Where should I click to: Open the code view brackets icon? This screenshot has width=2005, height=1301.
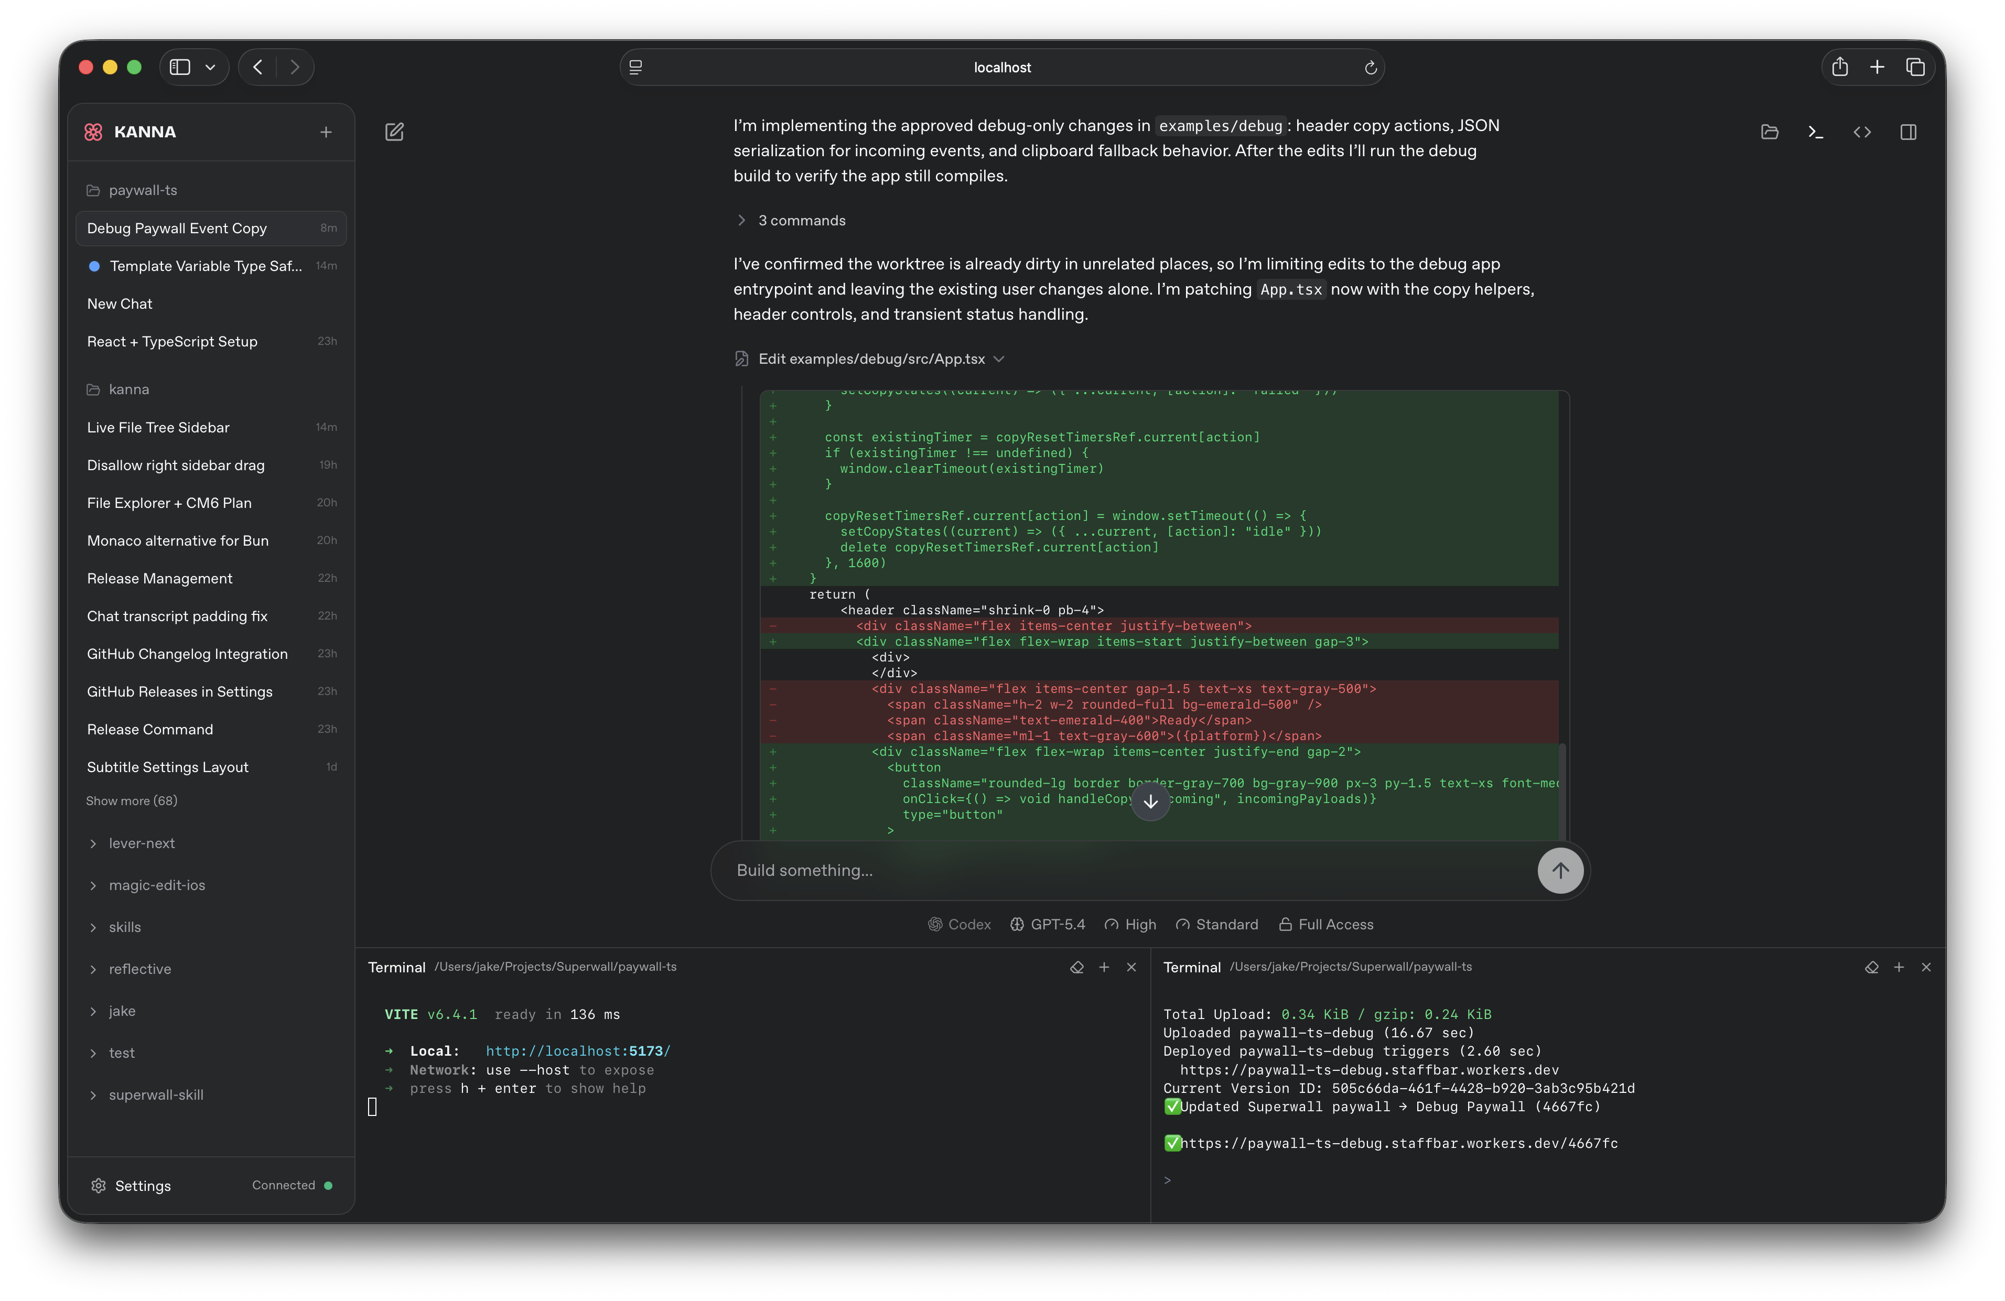pyautogui.click(x=1862, y=132)
